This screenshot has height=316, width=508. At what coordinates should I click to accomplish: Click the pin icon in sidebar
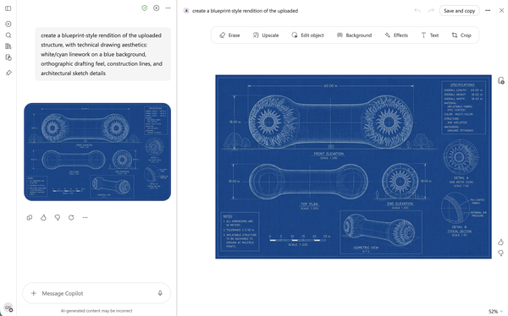coord(8,73)
